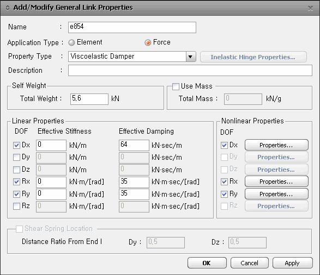Uncheck the nonlinear Ry checkbox
The height and width of the screenshot is (275, 320).
pos(224,194)
